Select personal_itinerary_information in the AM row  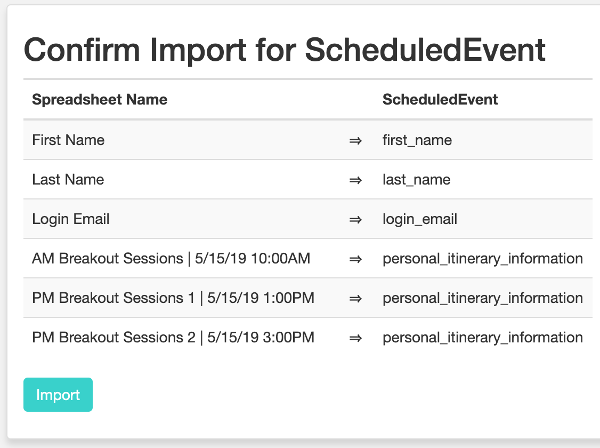point(482,258)
